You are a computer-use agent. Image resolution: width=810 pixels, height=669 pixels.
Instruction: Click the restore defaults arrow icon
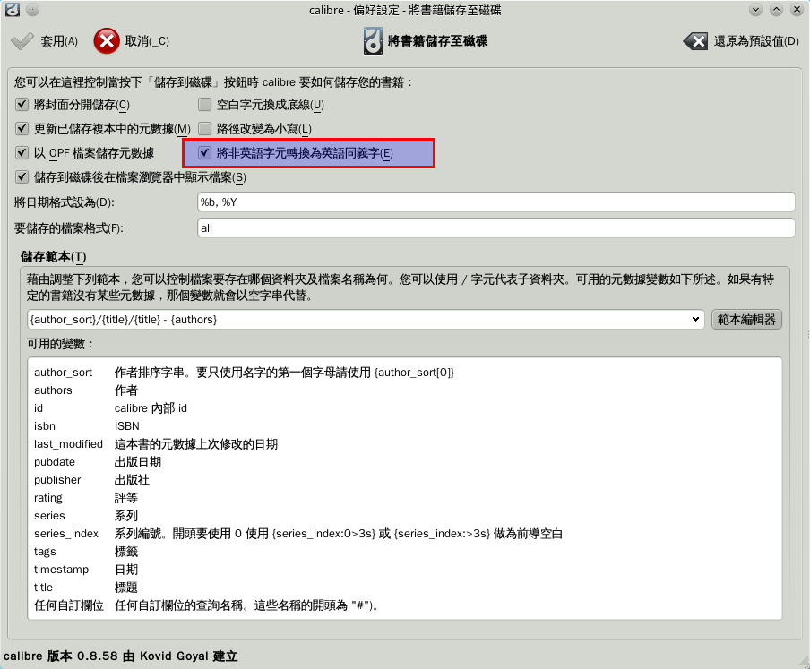click(695, 41)
